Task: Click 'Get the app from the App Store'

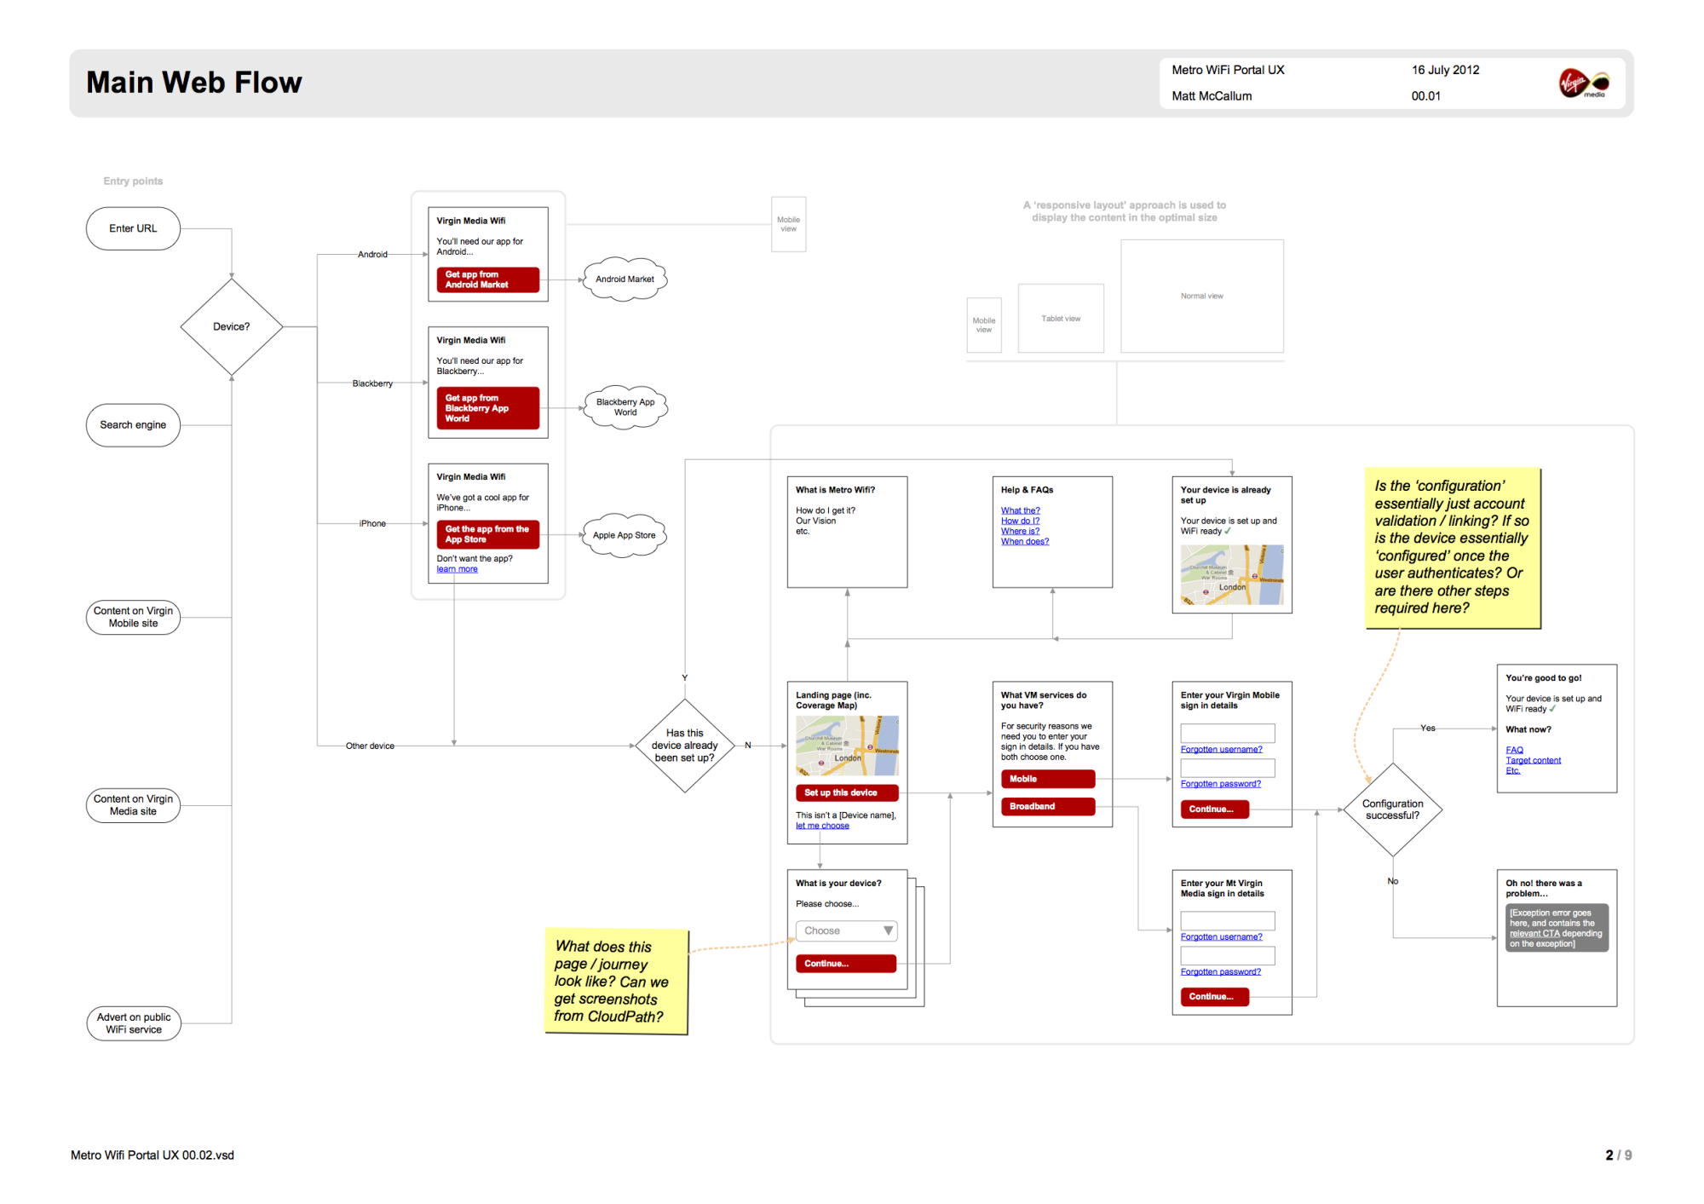Action: click(x=487, y=534)
